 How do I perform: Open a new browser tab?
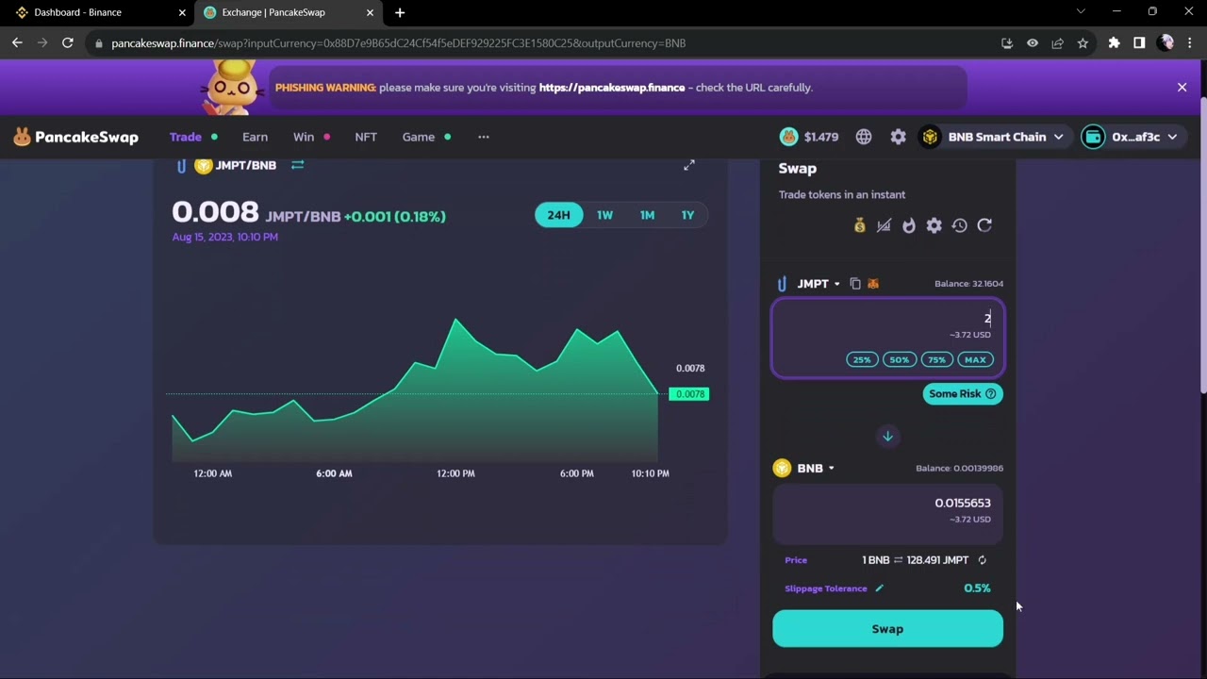400,12
